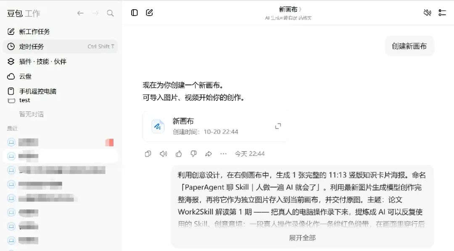Open the 新画布 canvas card
This screenshot has height=251, width=454.
coord(214,126)
